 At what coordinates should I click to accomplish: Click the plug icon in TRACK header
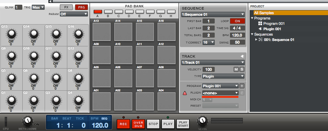242,56
